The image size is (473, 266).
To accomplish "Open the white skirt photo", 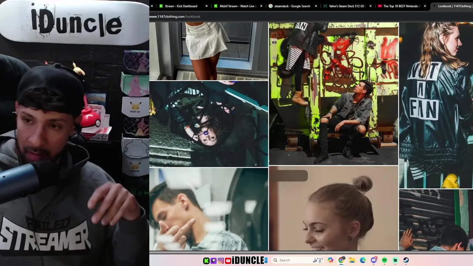I will point(209,51).
